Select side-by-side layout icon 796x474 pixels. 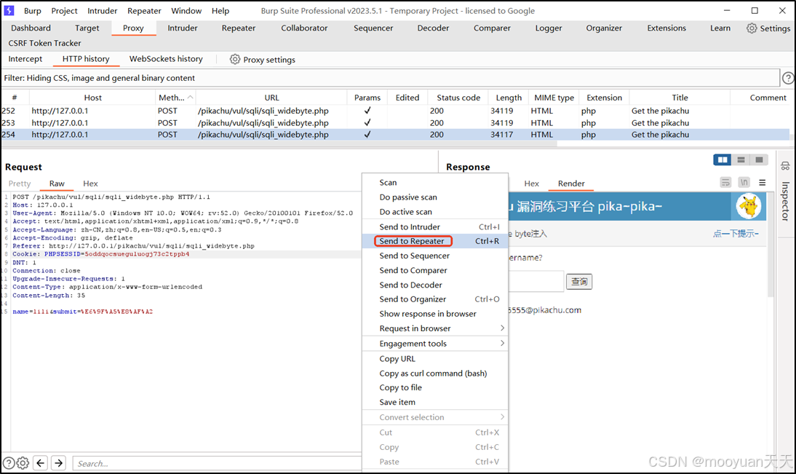(722, 159)
